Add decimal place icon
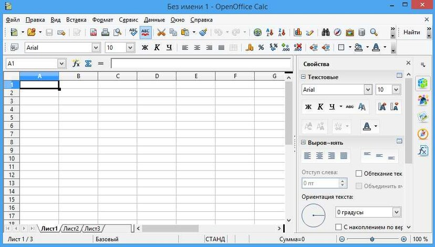Screen dimensions: 435x247 coord(285,48)
